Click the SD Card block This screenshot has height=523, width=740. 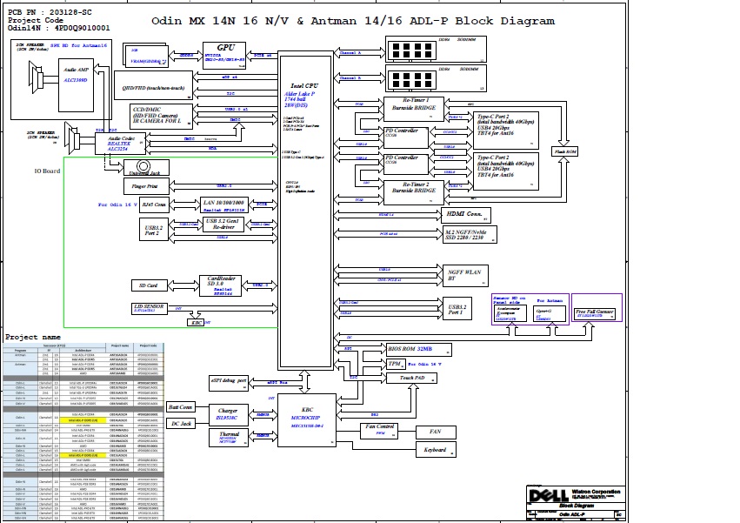pyautogui.click(x=149, y=285)
